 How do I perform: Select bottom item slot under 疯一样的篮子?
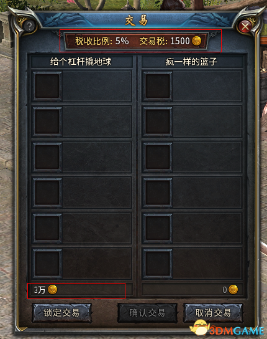click(158, 264)
